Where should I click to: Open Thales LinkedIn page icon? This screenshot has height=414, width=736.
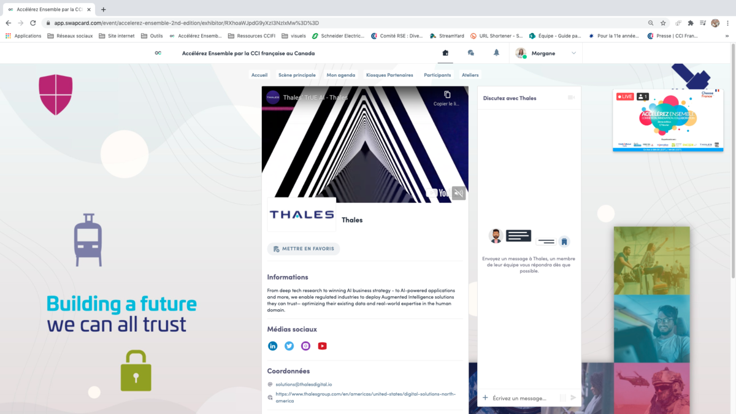click(x=273, y=346)
